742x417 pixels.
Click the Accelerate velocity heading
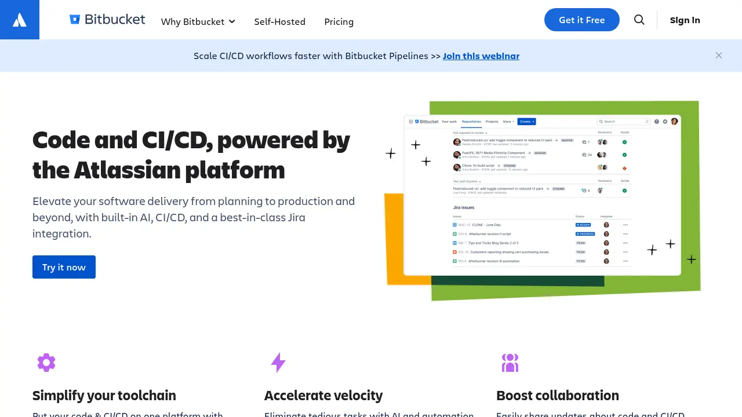(x=323, y=396)
